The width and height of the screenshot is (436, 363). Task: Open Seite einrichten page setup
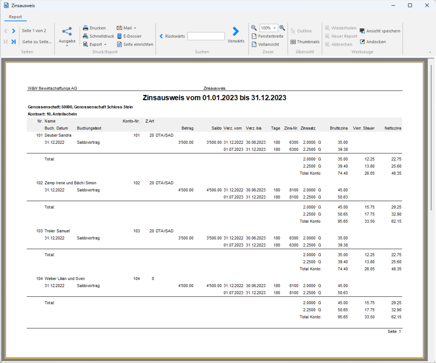135,44
